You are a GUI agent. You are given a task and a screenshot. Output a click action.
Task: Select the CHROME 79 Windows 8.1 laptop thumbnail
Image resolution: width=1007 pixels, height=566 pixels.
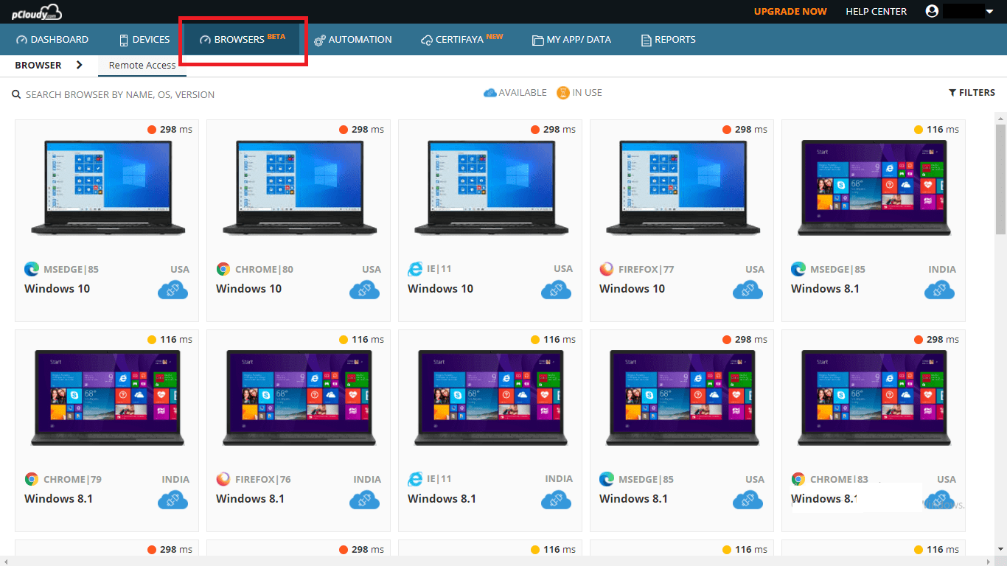(x=107, y=398)
